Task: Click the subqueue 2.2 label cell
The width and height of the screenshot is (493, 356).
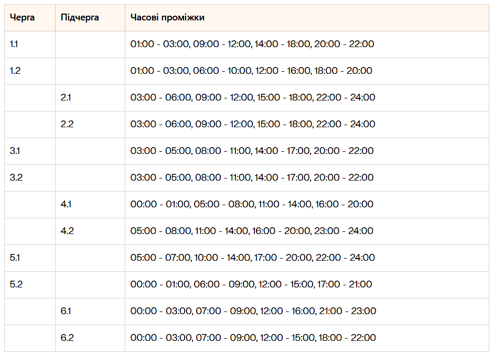Action: tap(67, 125)
